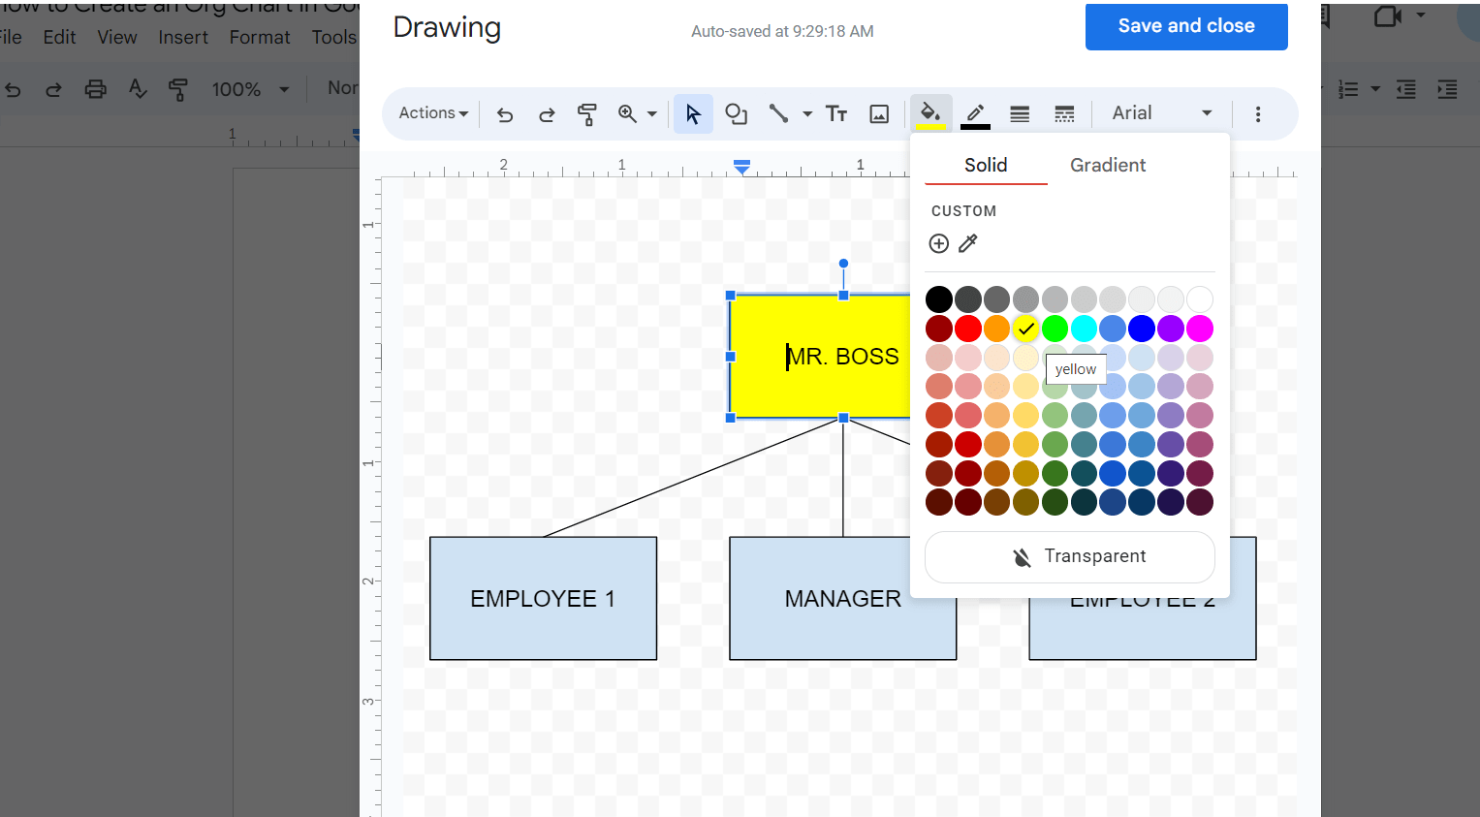Click the insert image icon
1480x817 pixels.
(x=878, y=113)
